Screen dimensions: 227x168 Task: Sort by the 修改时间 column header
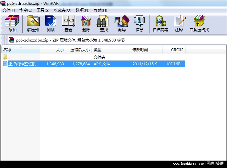pos(147,50)
